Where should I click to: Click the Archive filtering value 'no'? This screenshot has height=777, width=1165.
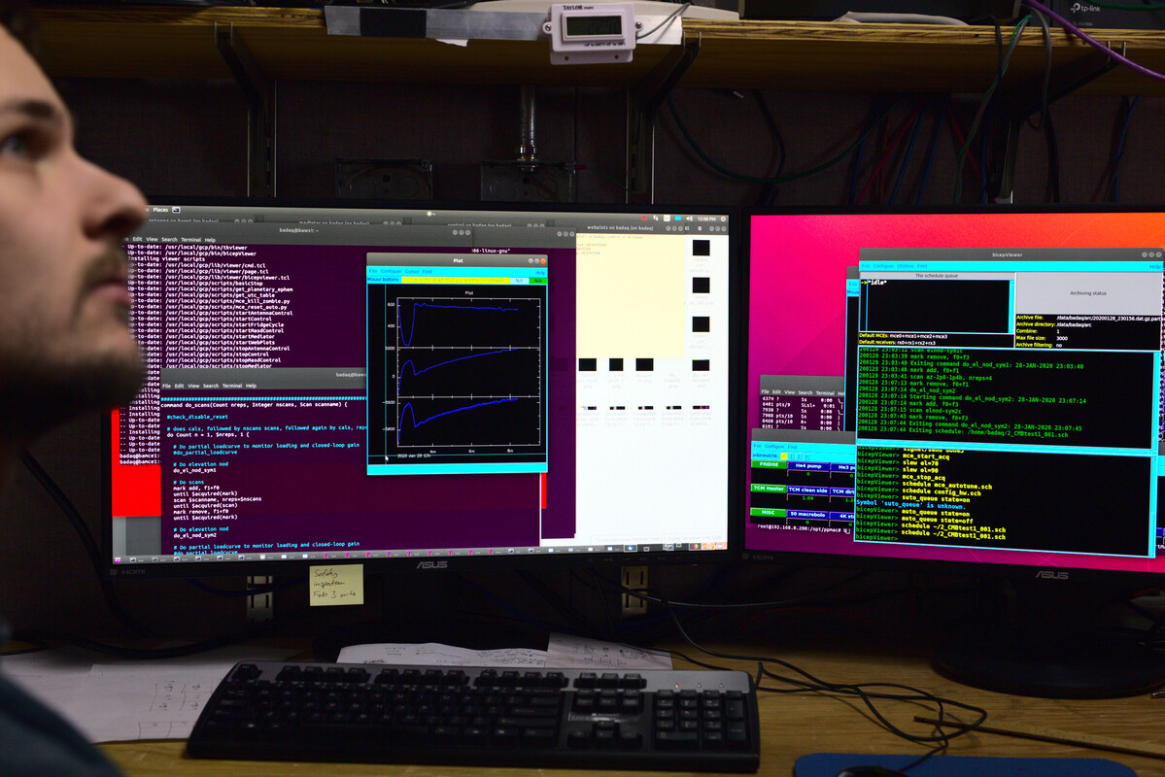[1059, 345]
